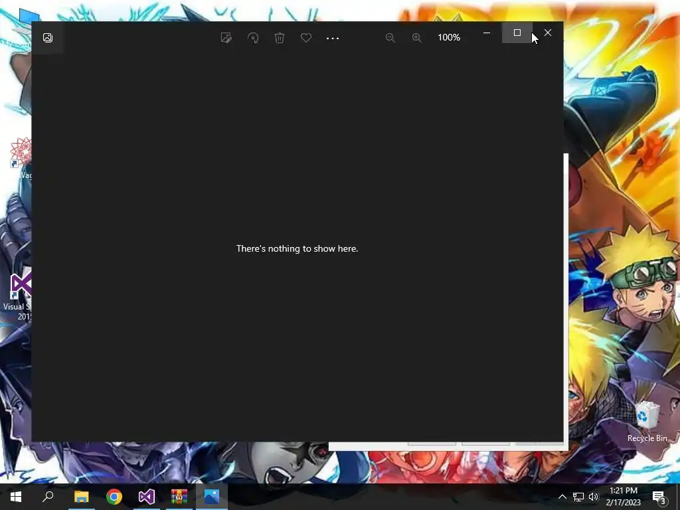Viewport: 680px width, 510px height.
Task: Click the 100% zoom level text
Action: pos(449,37)
